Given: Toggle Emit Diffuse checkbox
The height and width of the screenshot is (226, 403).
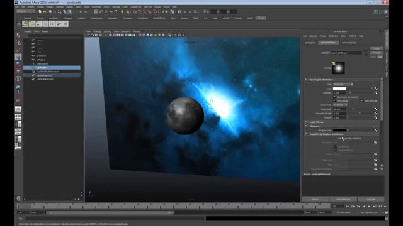Looking at the screenshot, I should pos(334,100).
